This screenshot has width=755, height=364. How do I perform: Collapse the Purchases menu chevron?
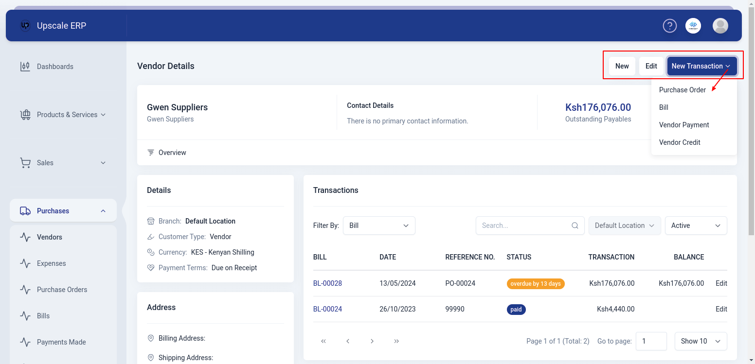click(x=103, y=210)
